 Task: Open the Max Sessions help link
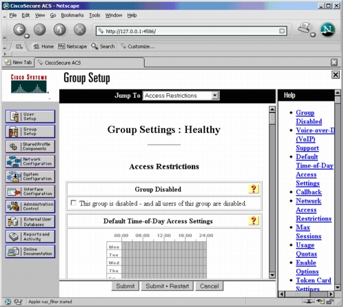pyautogui.click(x=308, y=232)
